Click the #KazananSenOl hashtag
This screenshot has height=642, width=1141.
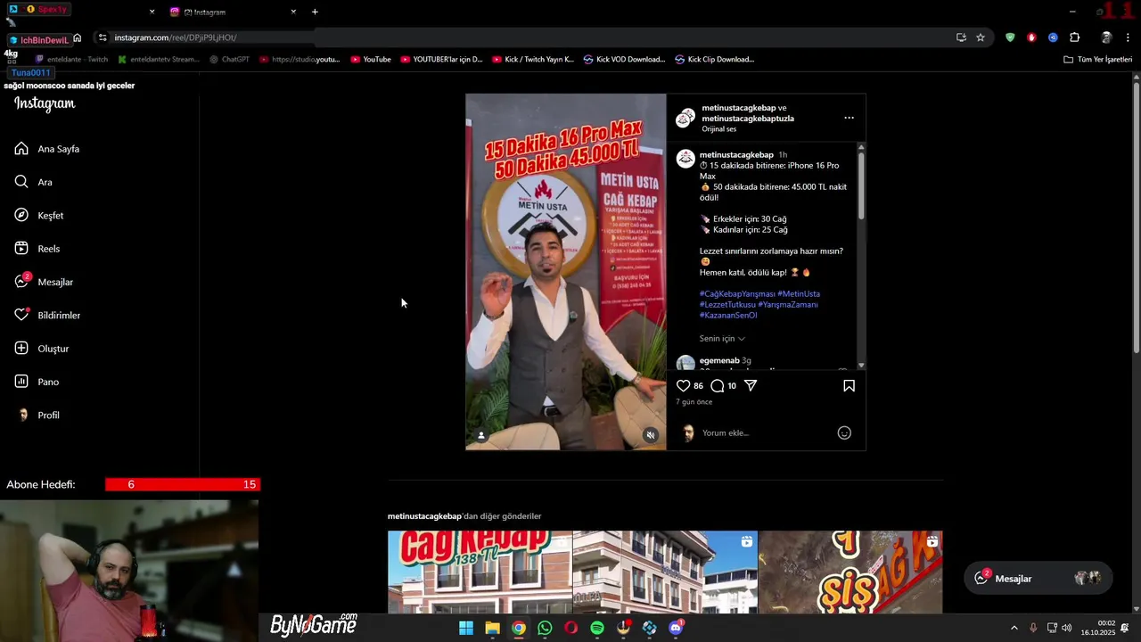[x=728, y=316]
